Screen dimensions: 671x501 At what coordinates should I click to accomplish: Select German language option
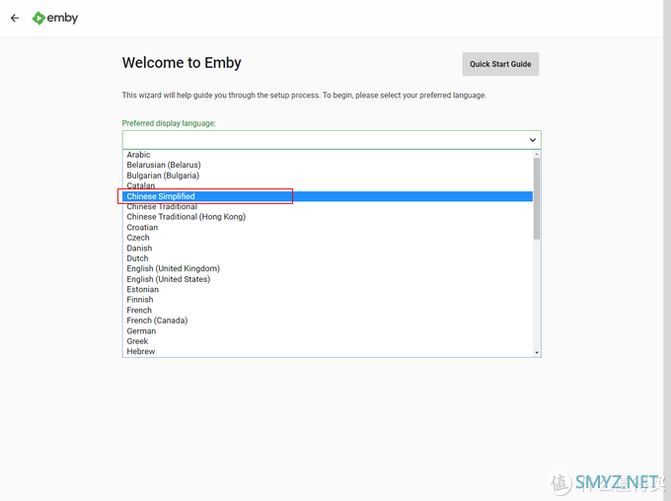(328, 331)
